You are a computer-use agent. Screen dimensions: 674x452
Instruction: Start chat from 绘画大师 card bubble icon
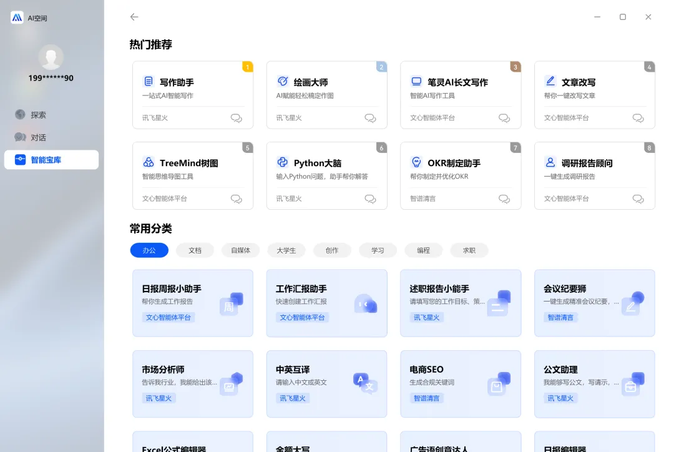370,118
